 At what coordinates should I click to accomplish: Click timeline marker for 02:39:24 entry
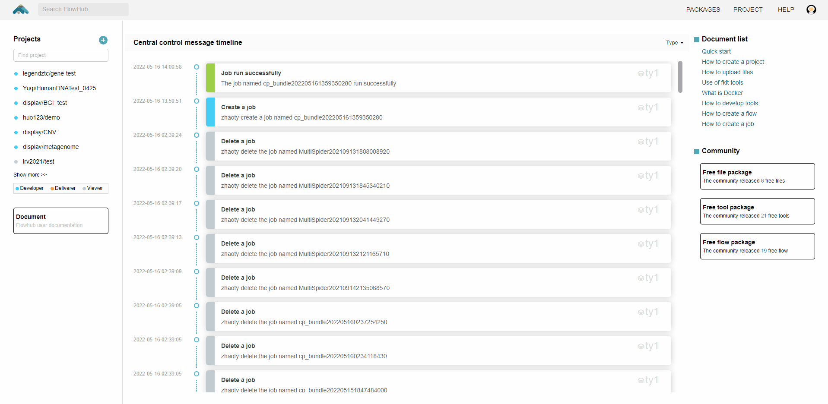coord(197,135)
